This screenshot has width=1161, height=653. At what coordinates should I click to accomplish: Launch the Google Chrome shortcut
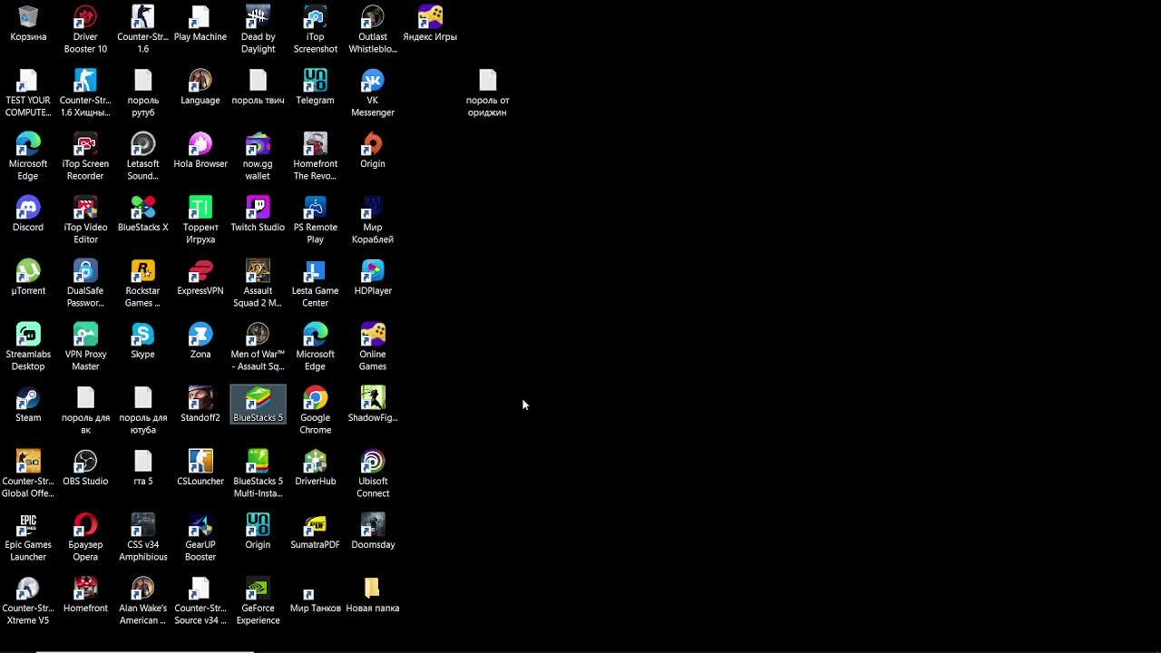pos(315,411)
